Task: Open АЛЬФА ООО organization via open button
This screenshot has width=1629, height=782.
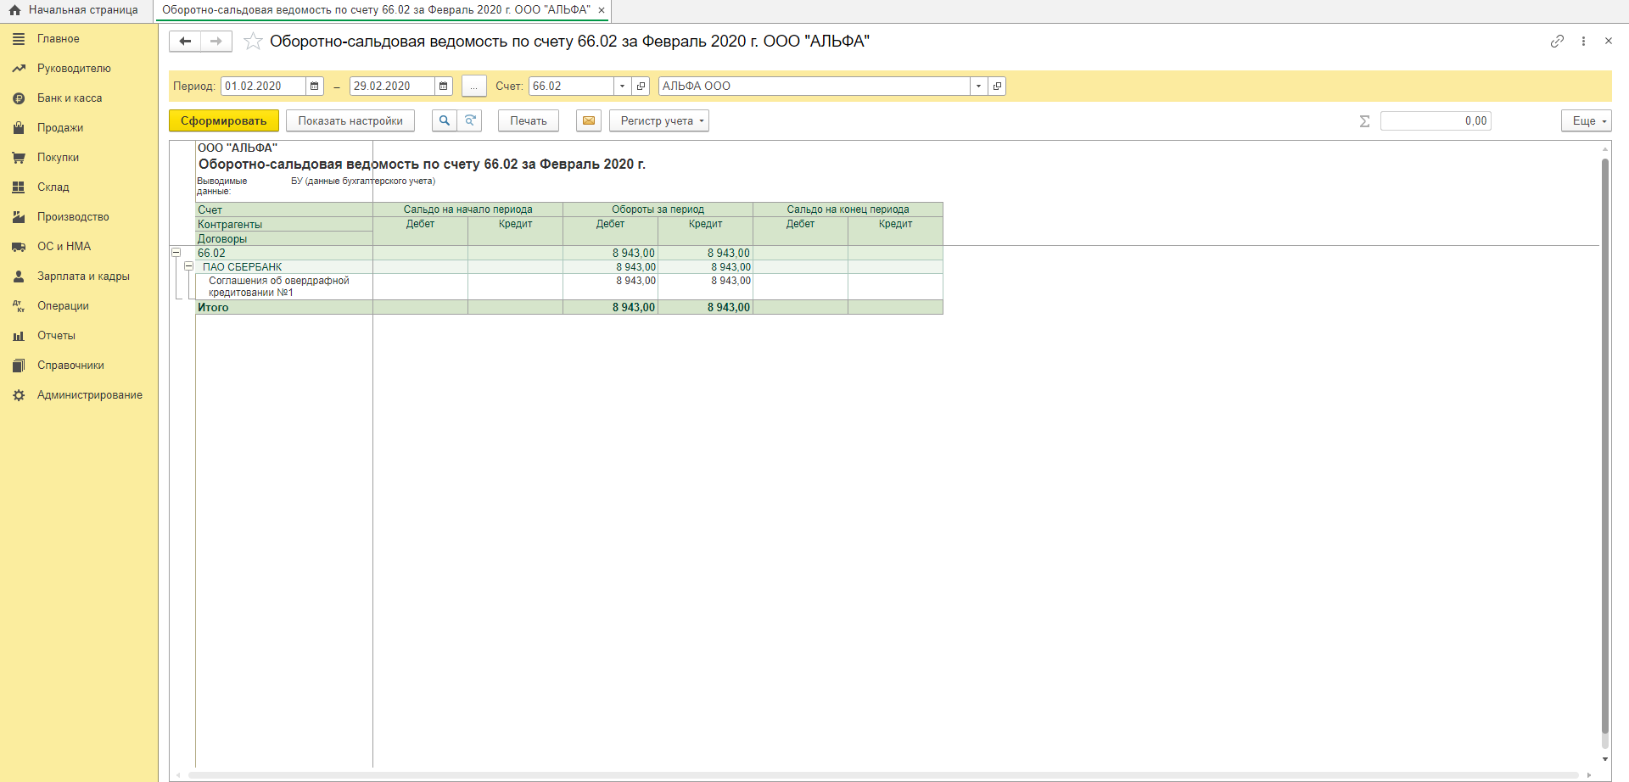Action: 997,87
